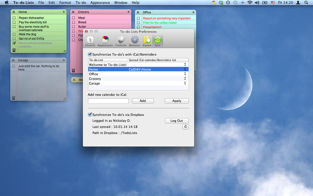Click the new calendar name field
Screen dimensions: 313x196
pyautogui.click(x=108, y=101)
